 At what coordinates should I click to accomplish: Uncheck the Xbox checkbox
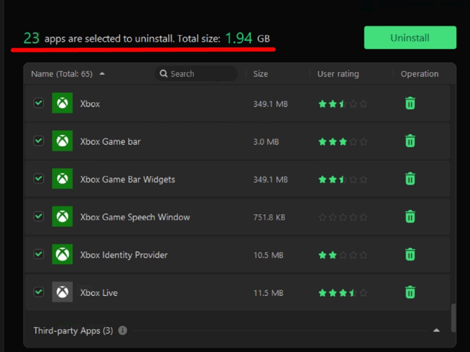(x=38, y=103)
